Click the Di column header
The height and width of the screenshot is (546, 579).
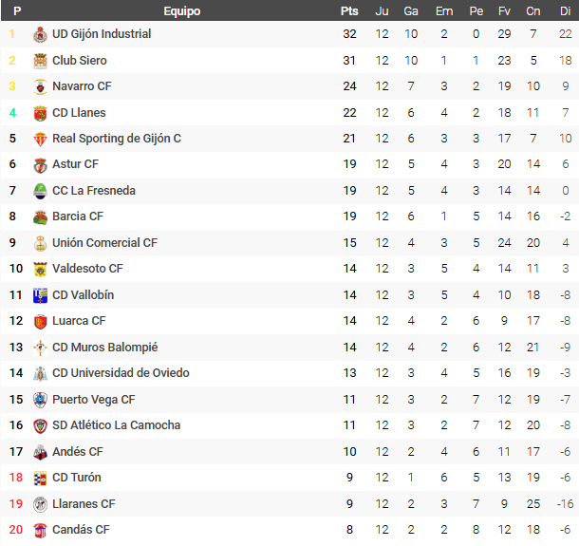tap(565, 11)
